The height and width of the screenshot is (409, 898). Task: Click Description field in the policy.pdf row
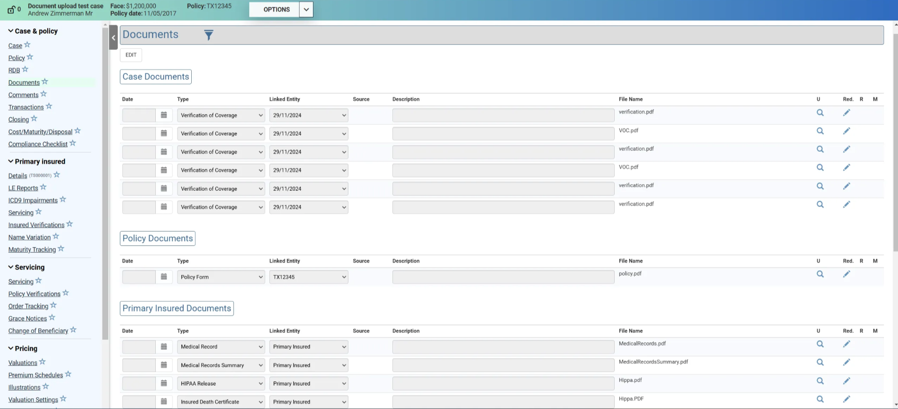tap(503, 277)
